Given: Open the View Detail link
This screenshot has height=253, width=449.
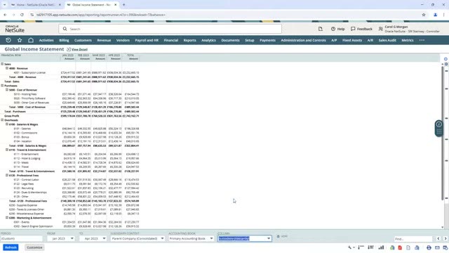Looking at the screenshot, I should point(79,50).
